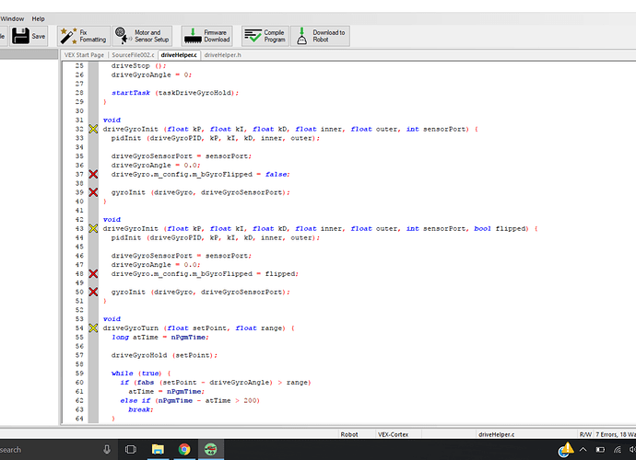The height and width of the screenshot is (460, 636).
Task: Click the Save toolbar button
Action: (x=29, y=36)
